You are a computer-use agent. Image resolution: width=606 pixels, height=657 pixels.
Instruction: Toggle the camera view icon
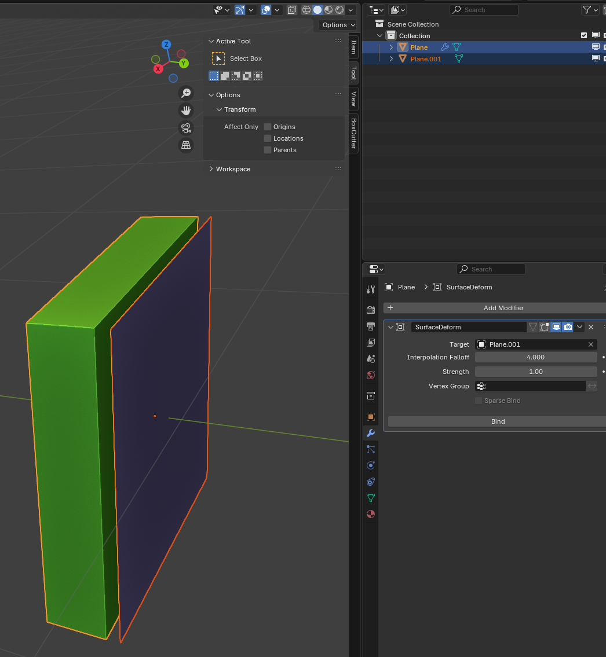point(186,128)
